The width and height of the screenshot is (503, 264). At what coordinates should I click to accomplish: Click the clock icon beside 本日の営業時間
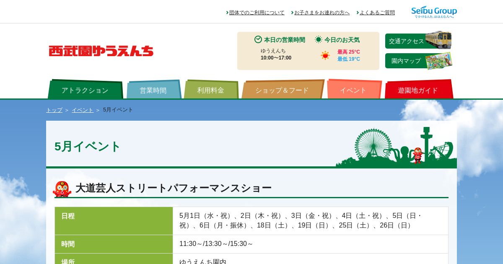258,39
